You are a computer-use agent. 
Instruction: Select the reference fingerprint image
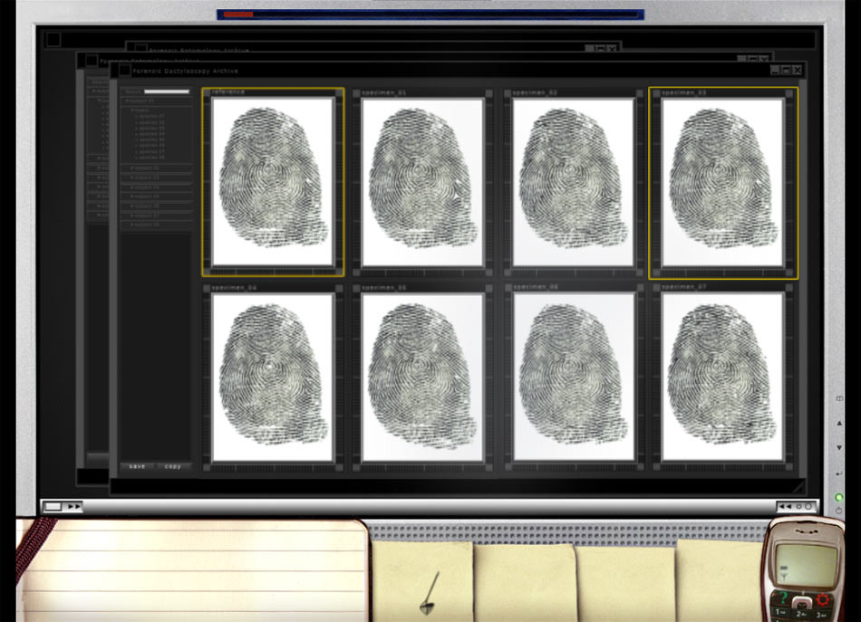click(273, 182)
